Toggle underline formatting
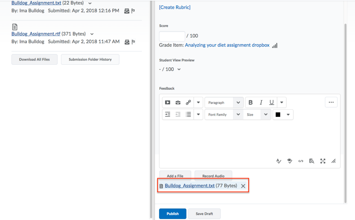This screenshot has width=355, height=220. tap(271, 102)
